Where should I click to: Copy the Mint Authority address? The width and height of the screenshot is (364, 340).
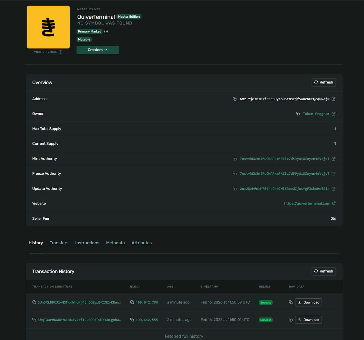234,159
